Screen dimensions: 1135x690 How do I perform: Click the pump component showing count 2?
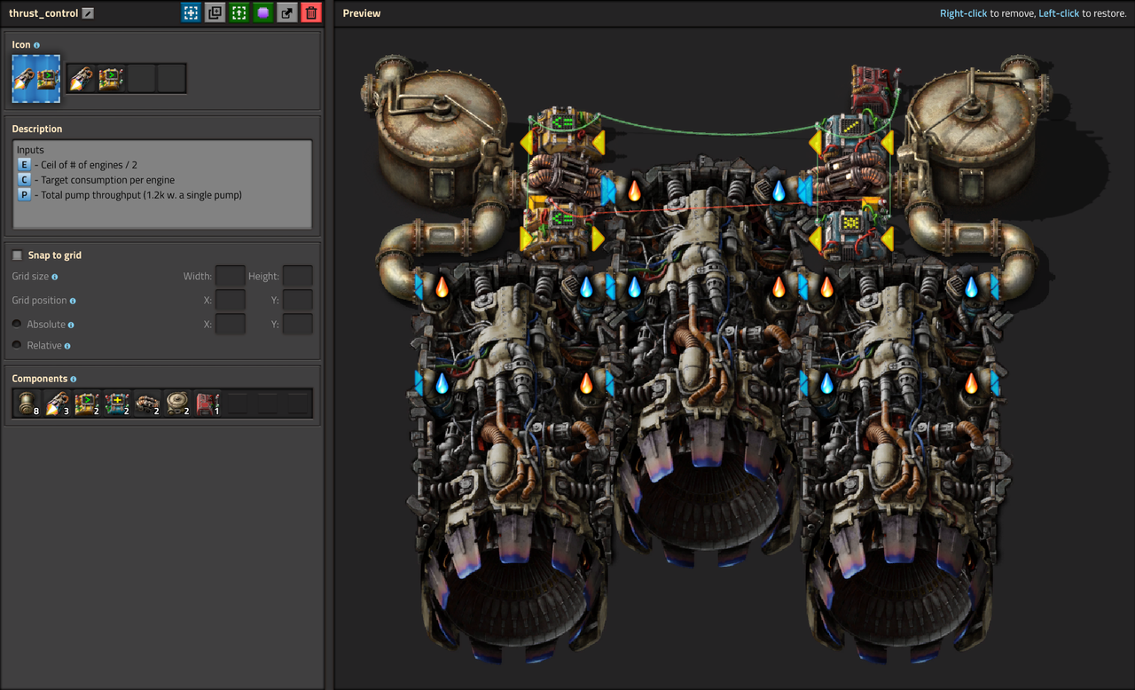[x=148, y=404]
